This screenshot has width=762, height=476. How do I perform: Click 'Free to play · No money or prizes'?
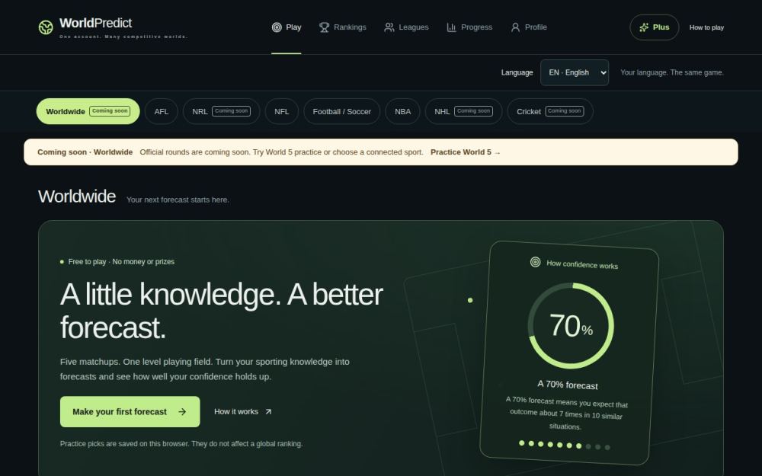(x=121, y=262)
